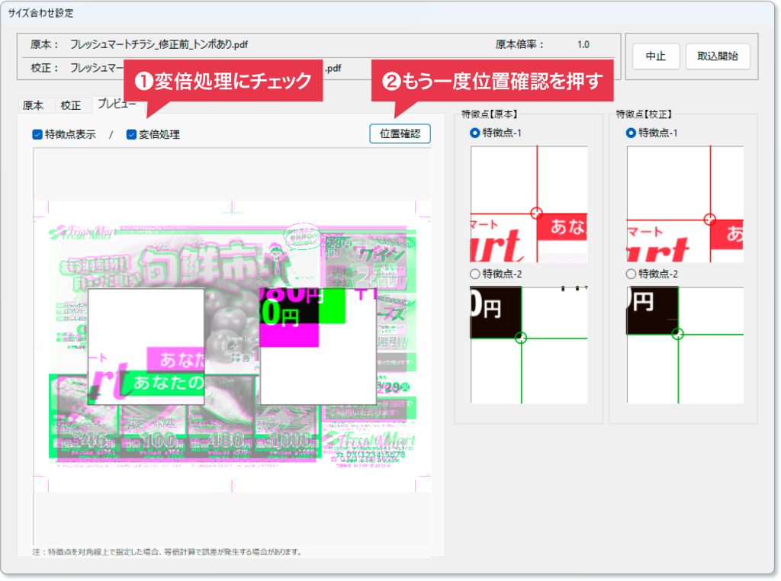Click the サイズ合わせ設定 window title
The width and height of the screenshot is (781, 581).
41,13
